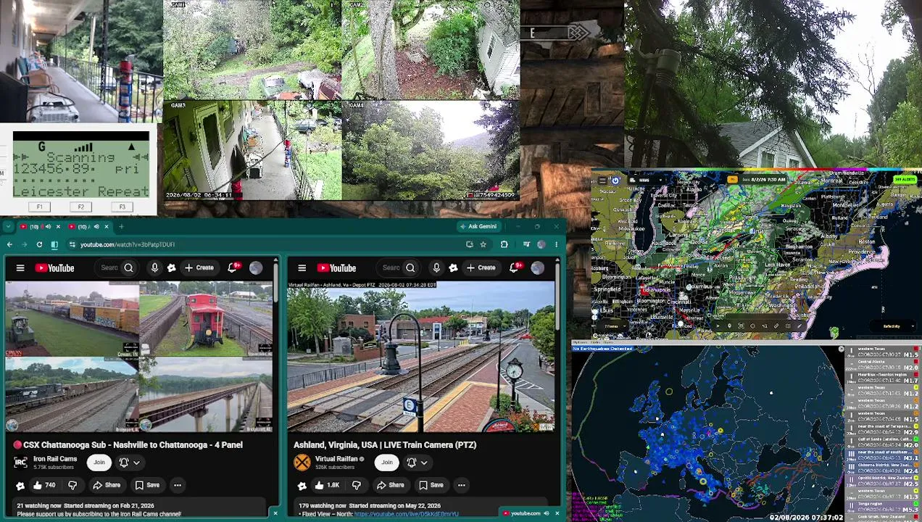Mute the youtube.com media popup
This screenshot has height=522, width=922.
[546, 513]
